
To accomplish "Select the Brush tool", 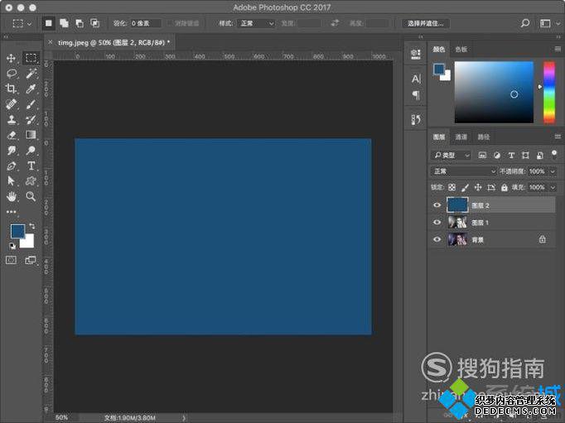I will 31,104.
